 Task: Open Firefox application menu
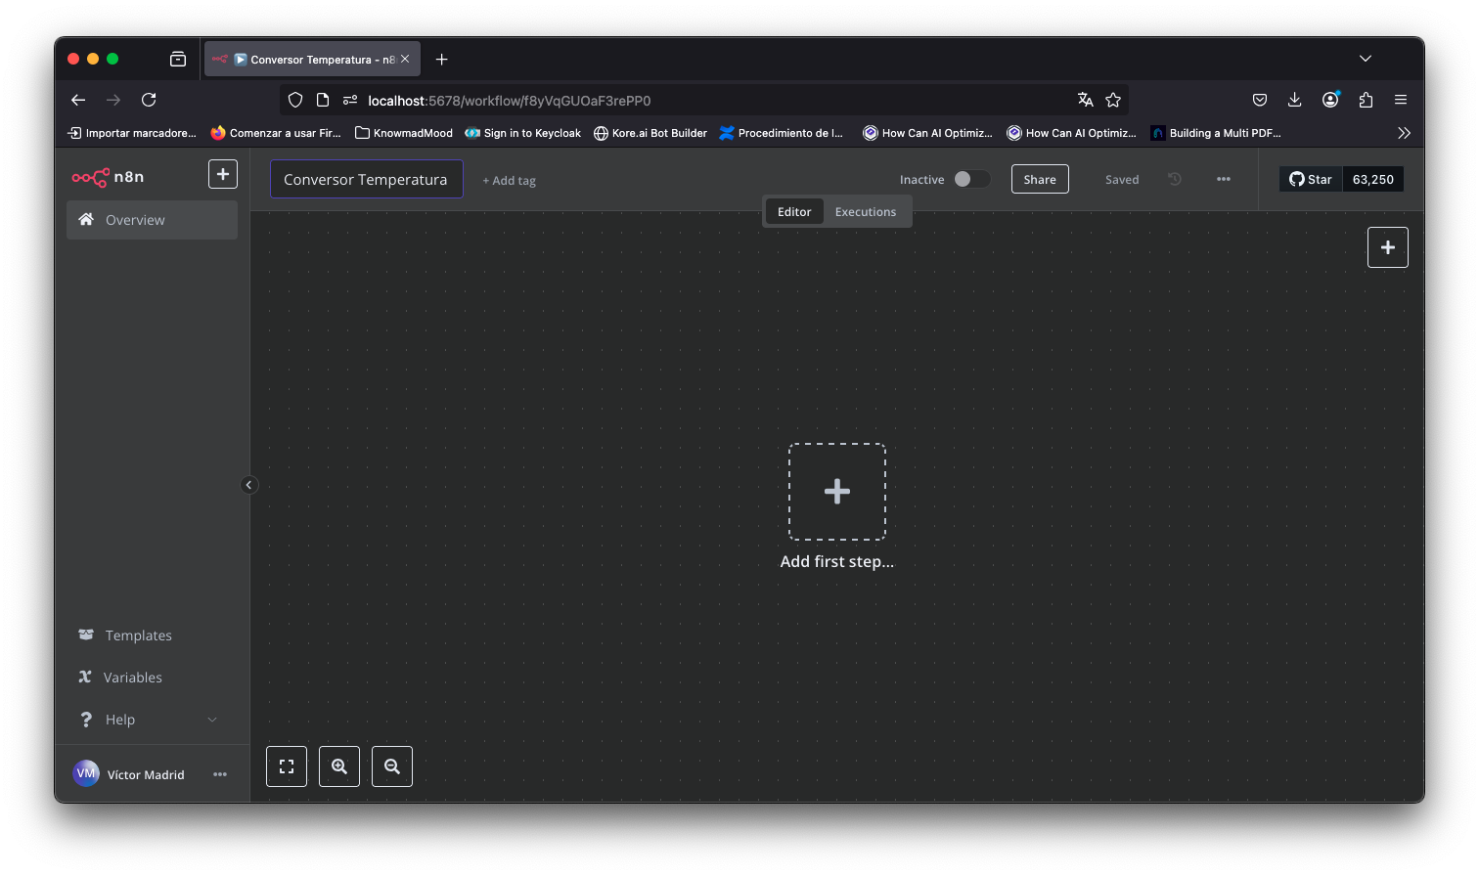[1401, 100]
